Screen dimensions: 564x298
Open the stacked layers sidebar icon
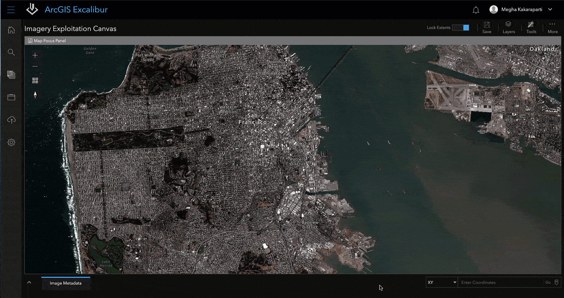pyautogui.click(x=11, y=75)
